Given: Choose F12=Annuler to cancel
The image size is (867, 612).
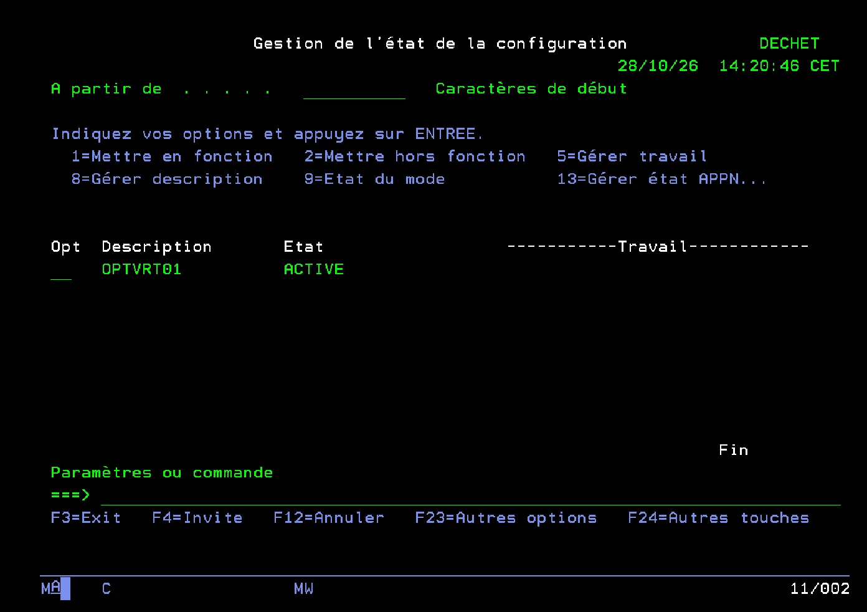Looking at the screenshot, I should pos(329,518).
